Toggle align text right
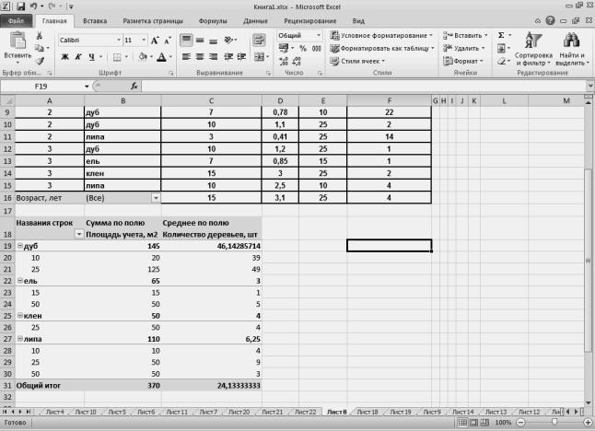 214,57
